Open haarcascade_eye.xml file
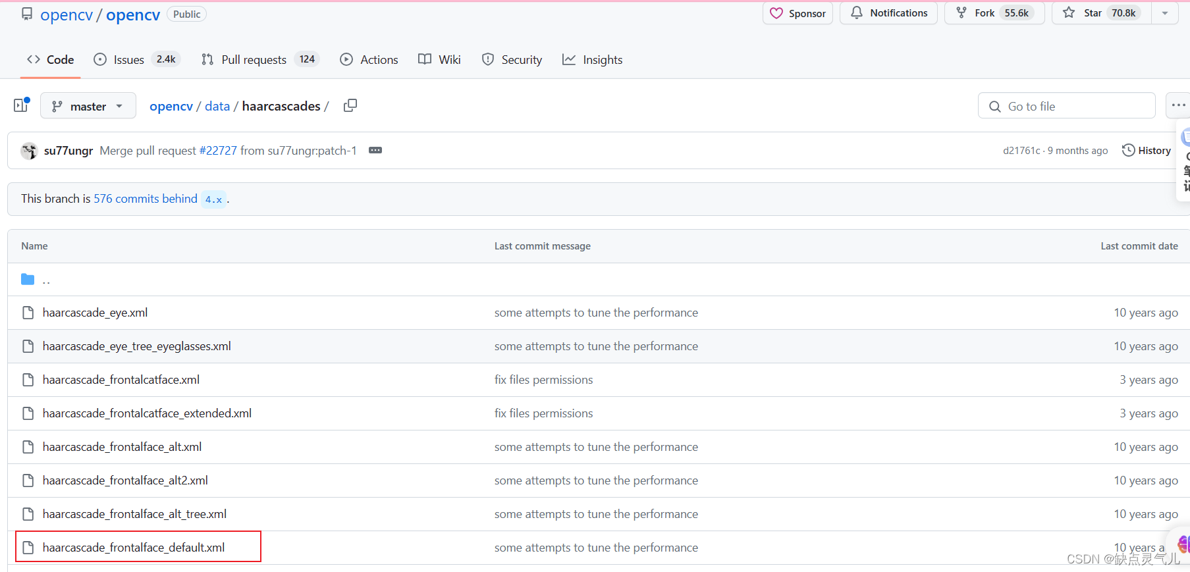 [95, 313]
